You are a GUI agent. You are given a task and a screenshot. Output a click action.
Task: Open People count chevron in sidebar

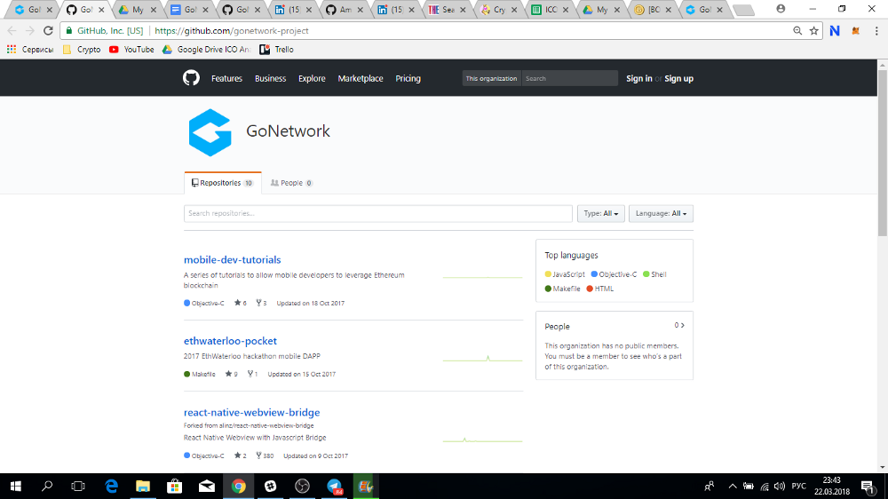[x=679, y=325]
